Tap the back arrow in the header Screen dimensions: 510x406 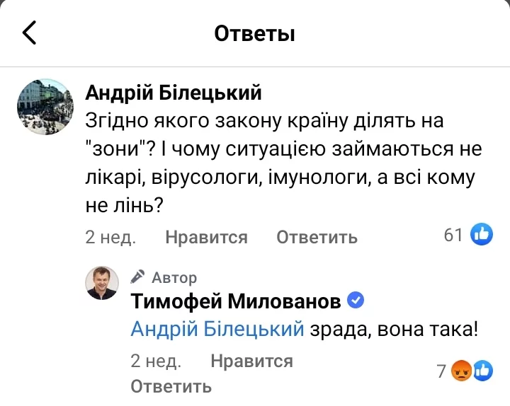click(30, 33)
